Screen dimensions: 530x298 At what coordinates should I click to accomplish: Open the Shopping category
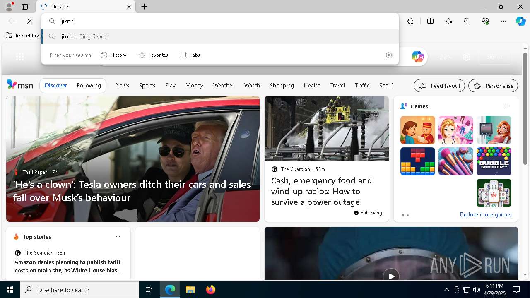coord(282,85)
